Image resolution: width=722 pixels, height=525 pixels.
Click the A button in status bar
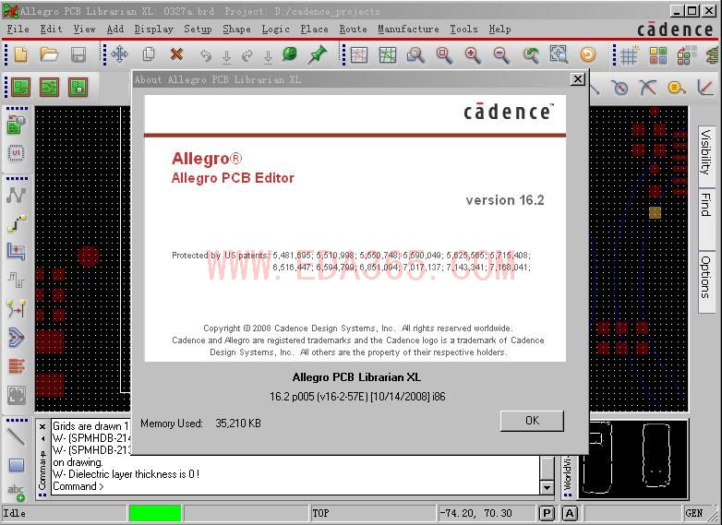point(570,513)
